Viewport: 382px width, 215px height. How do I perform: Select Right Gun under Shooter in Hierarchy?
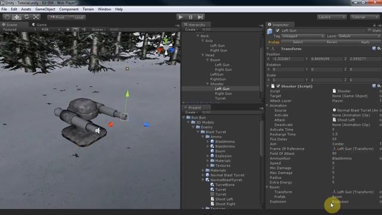(223, 94)
